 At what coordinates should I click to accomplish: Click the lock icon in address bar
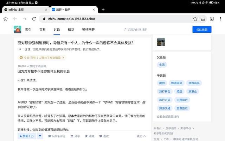[x=44, y=19]
